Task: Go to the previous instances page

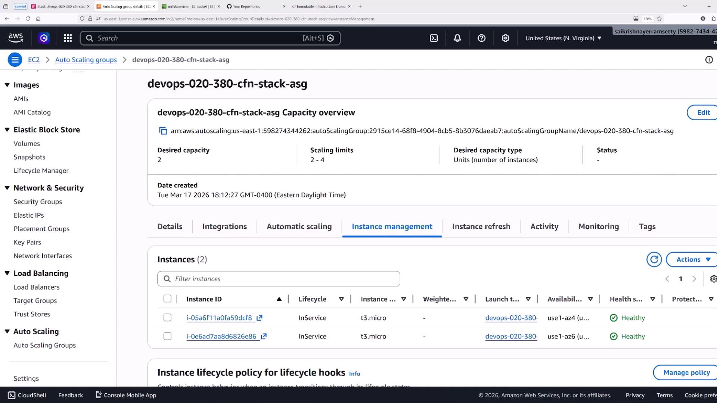Action: 667,279
